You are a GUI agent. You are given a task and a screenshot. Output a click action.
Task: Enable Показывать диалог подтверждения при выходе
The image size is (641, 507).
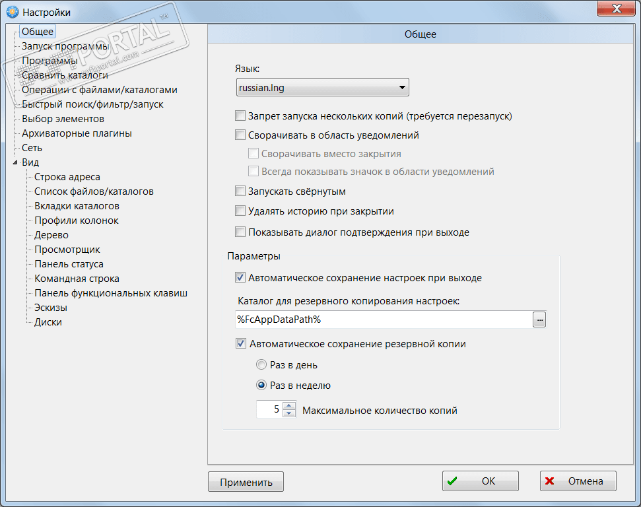pyautogui.click(x=240, y=232)
